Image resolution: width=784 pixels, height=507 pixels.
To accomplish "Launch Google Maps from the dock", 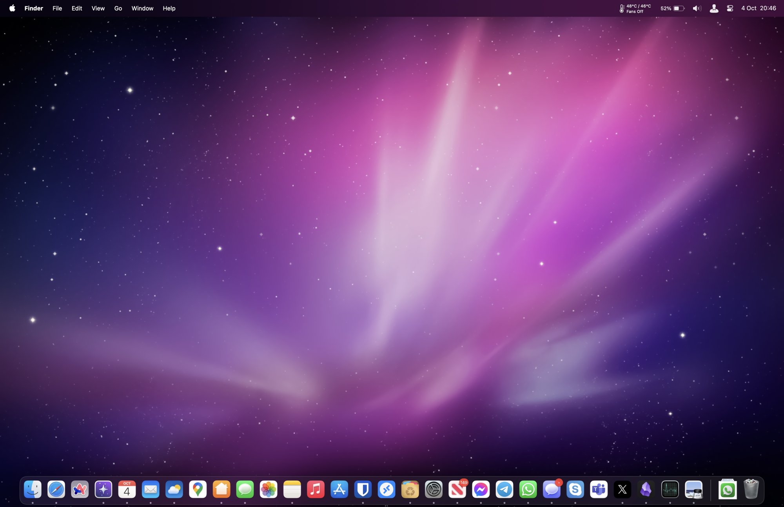I will pos(198,489).
